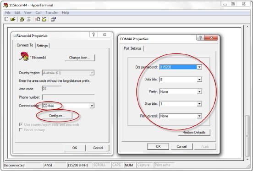253x171 pixels.
Task: Open the Transfer menu
Action: pos(52,12)
